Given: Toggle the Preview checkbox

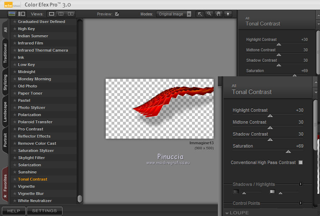Looking at the screenshot, I should point(117,14).
